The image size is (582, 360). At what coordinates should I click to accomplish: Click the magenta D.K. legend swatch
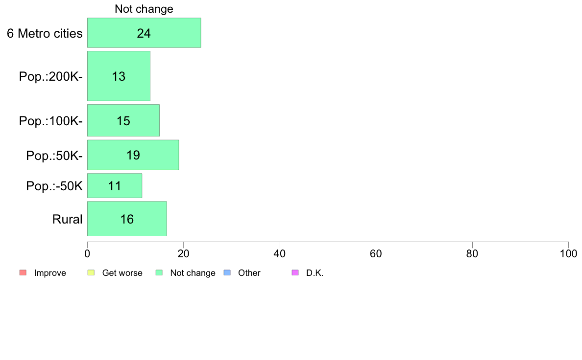[295, 273]
